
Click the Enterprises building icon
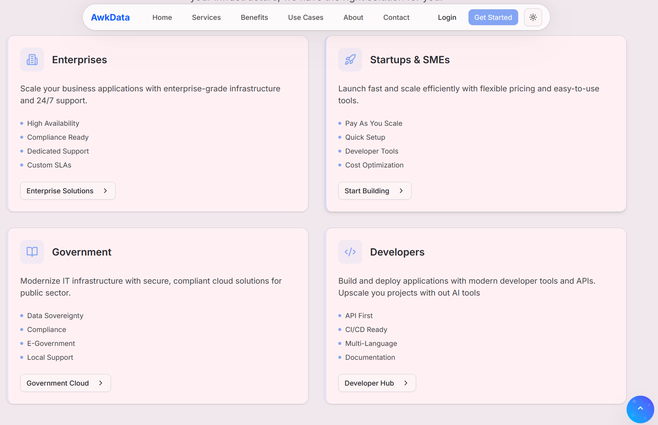click(x=32, y=60)
